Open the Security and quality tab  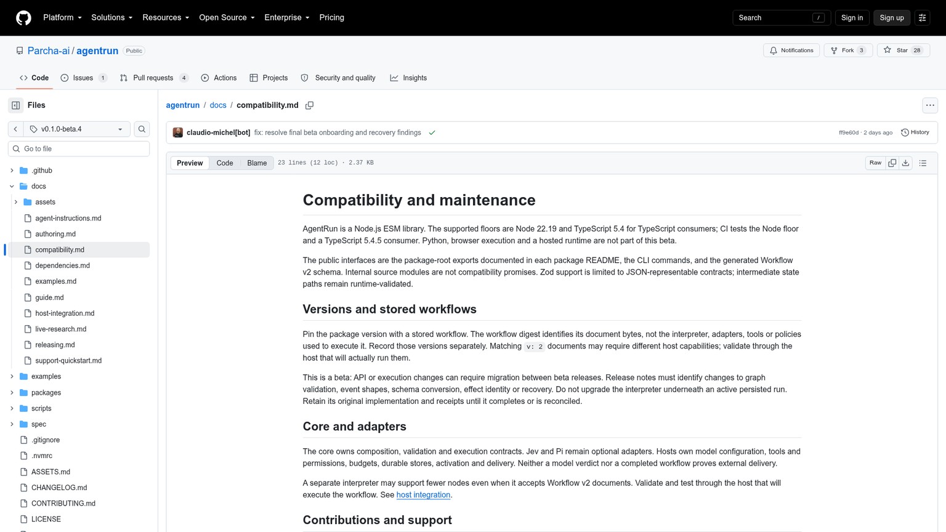pos(338,78)
